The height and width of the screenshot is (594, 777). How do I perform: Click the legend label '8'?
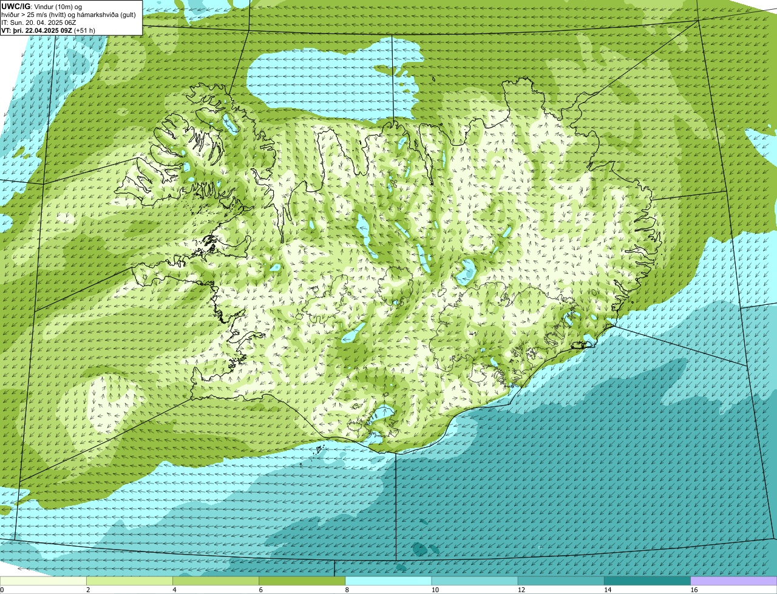click(x=347, y=590)
